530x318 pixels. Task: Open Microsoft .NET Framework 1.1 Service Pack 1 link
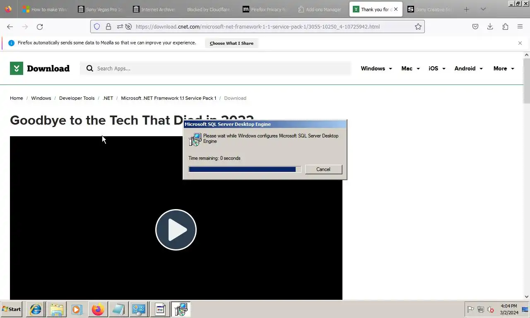click(169, 98)
